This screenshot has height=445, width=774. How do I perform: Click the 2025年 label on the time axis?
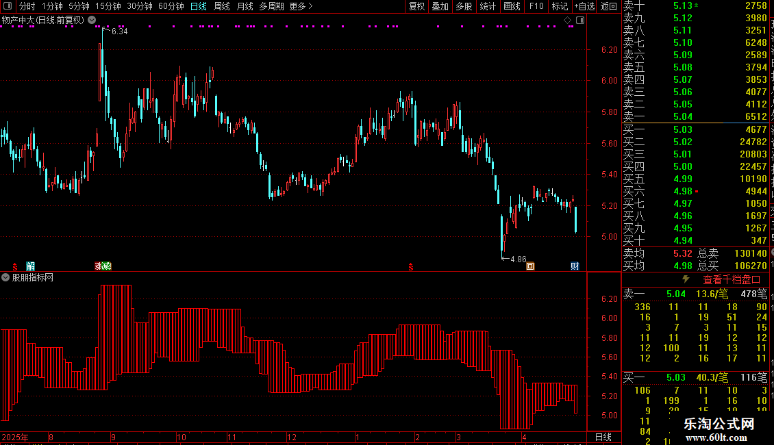[x=15, y=437]
